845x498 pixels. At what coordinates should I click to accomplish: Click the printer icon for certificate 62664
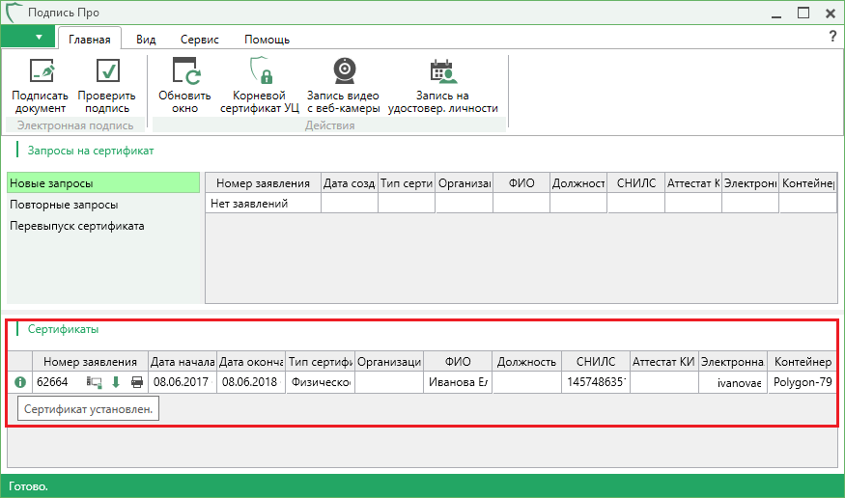click(137, 382)
